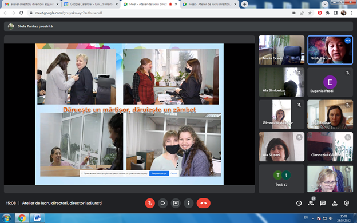
Task: Open options on Stela Pantaz tile
Action: point(347,41)
